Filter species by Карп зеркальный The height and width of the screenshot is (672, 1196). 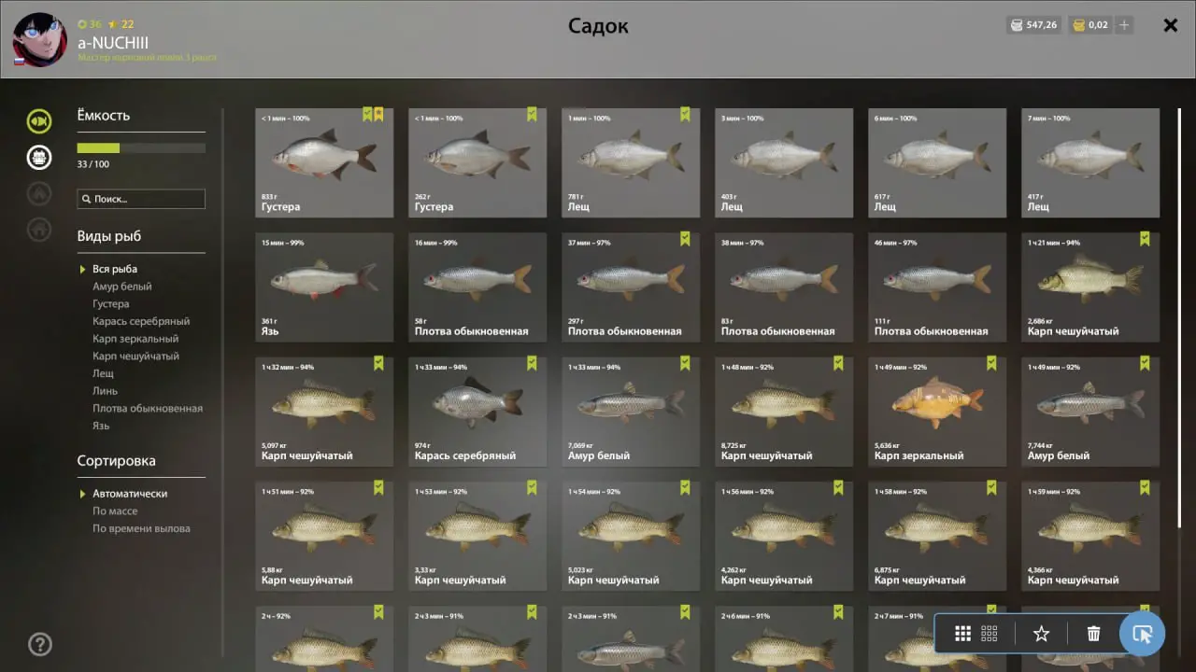pos(135,339)
